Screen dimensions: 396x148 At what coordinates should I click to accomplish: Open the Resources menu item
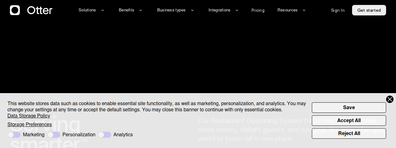(x=287, y=10)
